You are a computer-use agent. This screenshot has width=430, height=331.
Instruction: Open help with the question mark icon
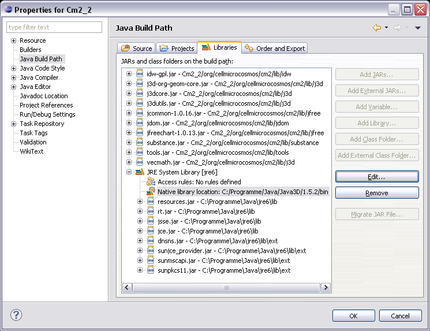click(16, 315)
